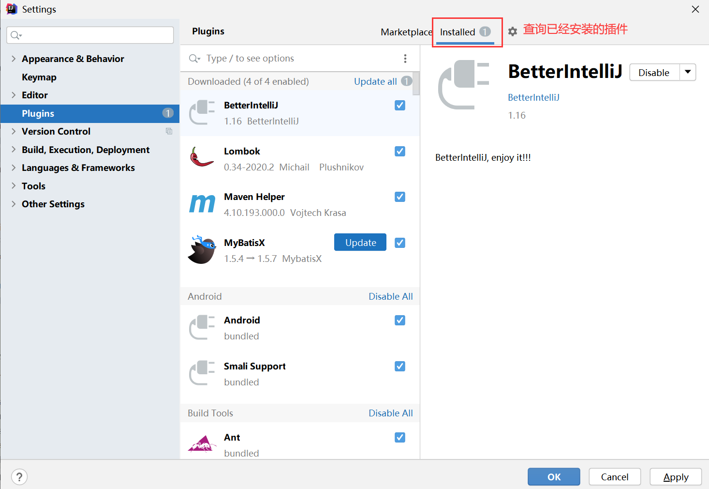
Task: Click the project-level copy icon beside Version Control
Action: [169, 131]
